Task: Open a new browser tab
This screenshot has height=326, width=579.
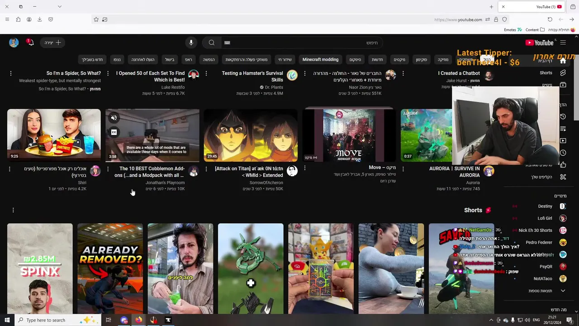Action: 491,7
